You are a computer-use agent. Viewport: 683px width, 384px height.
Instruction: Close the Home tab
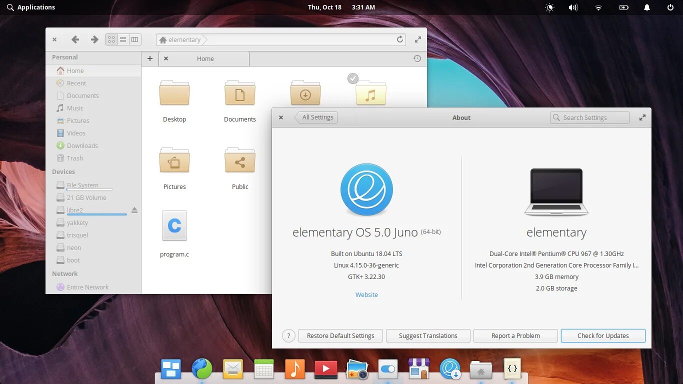coord(166,58)
